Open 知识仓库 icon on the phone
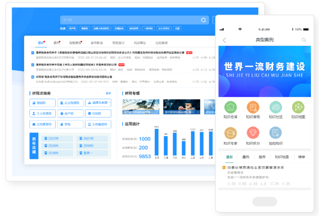 tap(230, 107)
